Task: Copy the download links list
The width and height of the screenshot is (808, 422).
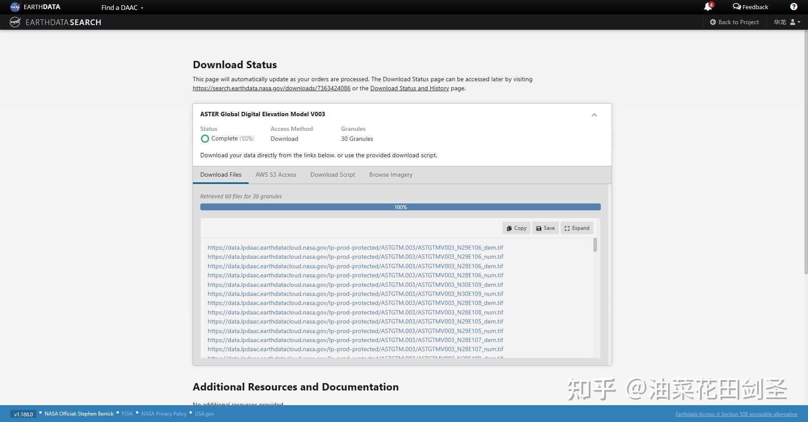Action: pos(516,228)
